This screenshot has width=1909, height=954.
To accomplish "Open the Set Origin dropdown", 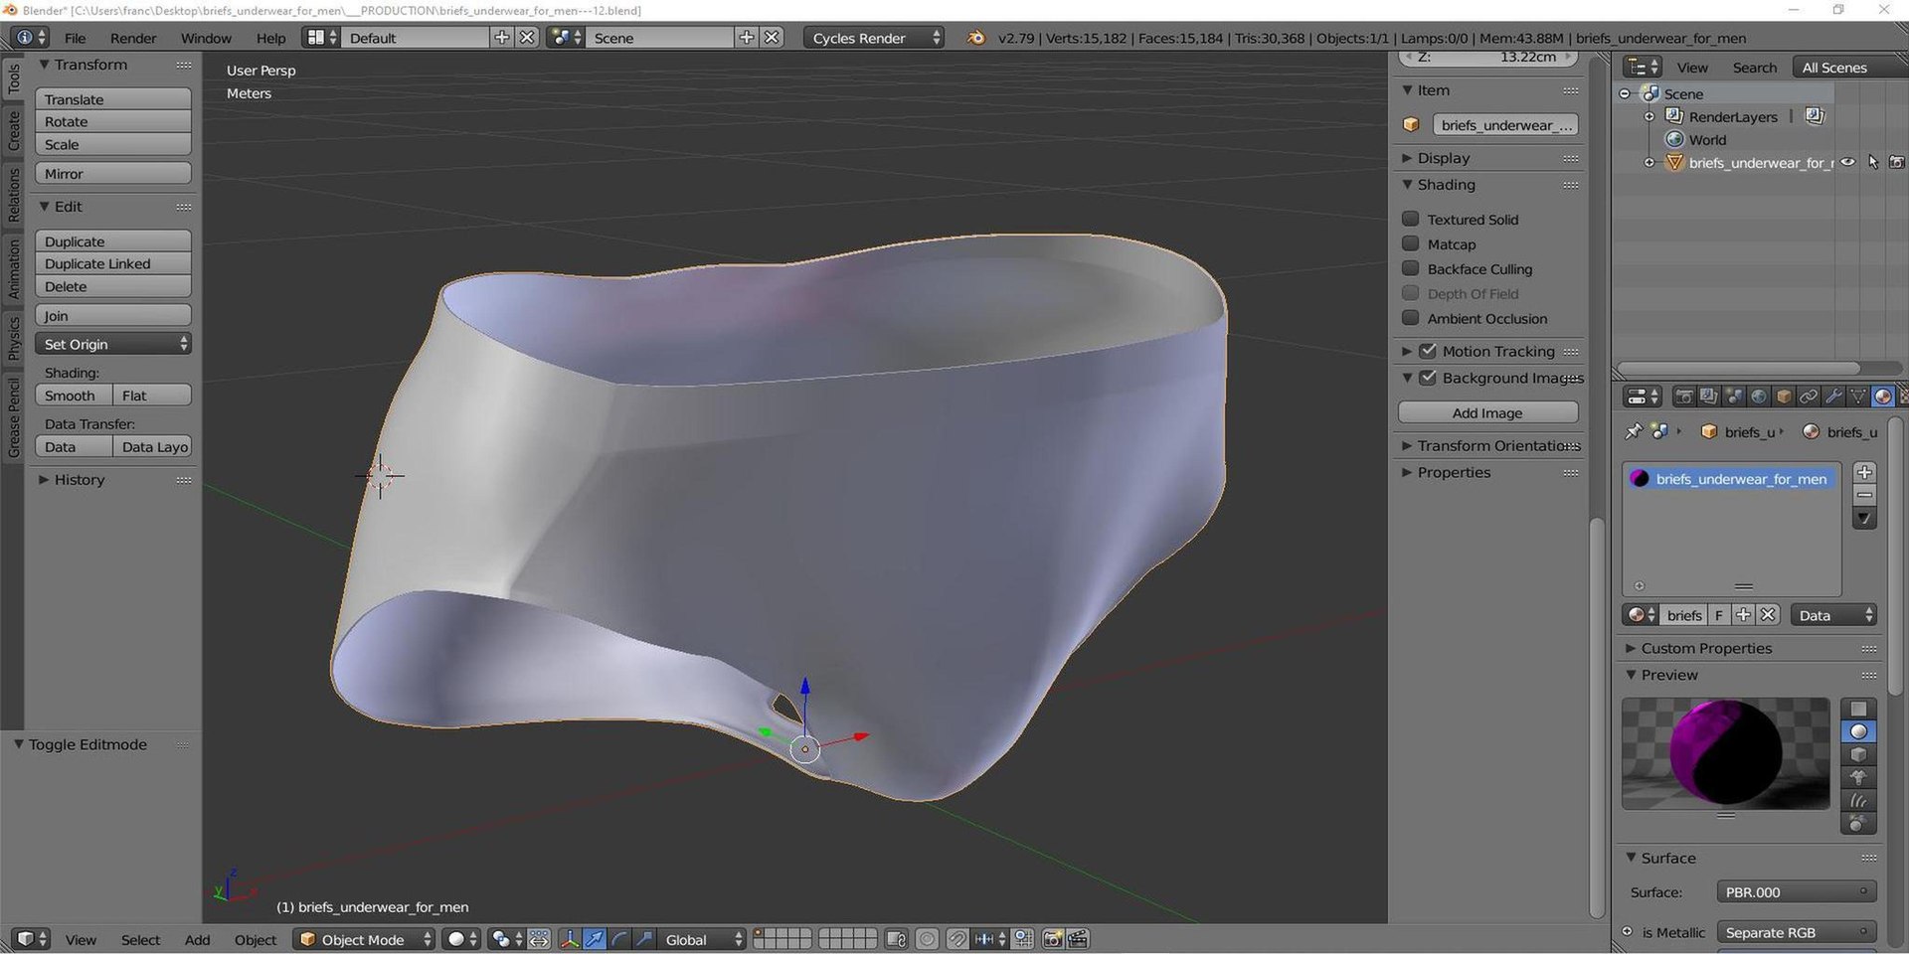I will (113, 344).
